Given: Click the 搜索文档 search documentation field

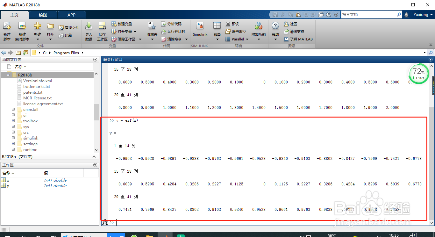Looking at the screenshot, I should [x=369, y=15].
